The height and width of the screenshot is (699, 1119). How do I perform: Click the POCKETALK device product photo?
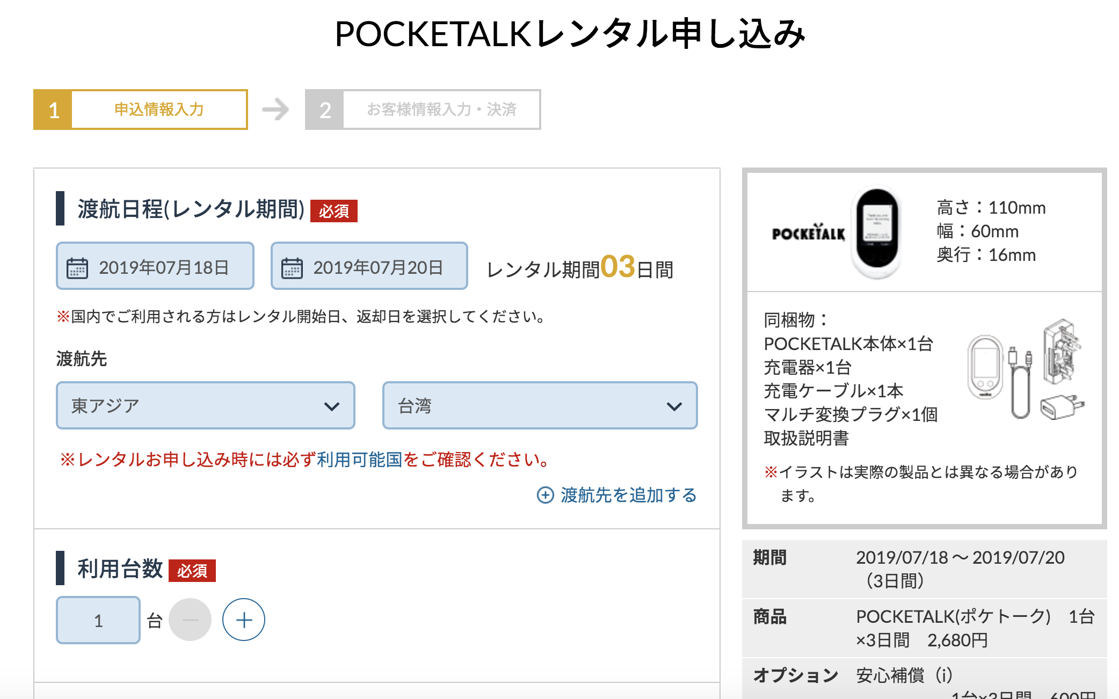(877, 231)
